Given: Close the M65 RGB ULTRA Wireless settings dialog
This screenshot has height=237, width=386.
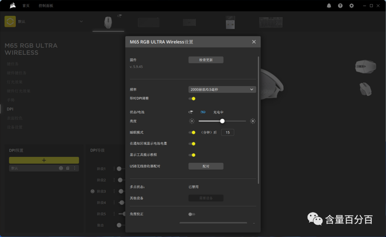Looking at the screenshot, I should [x=254, y=42].
